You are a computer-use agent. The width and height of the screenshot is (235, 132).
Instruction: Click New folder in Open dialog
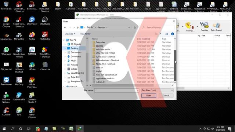click(86, 34)
